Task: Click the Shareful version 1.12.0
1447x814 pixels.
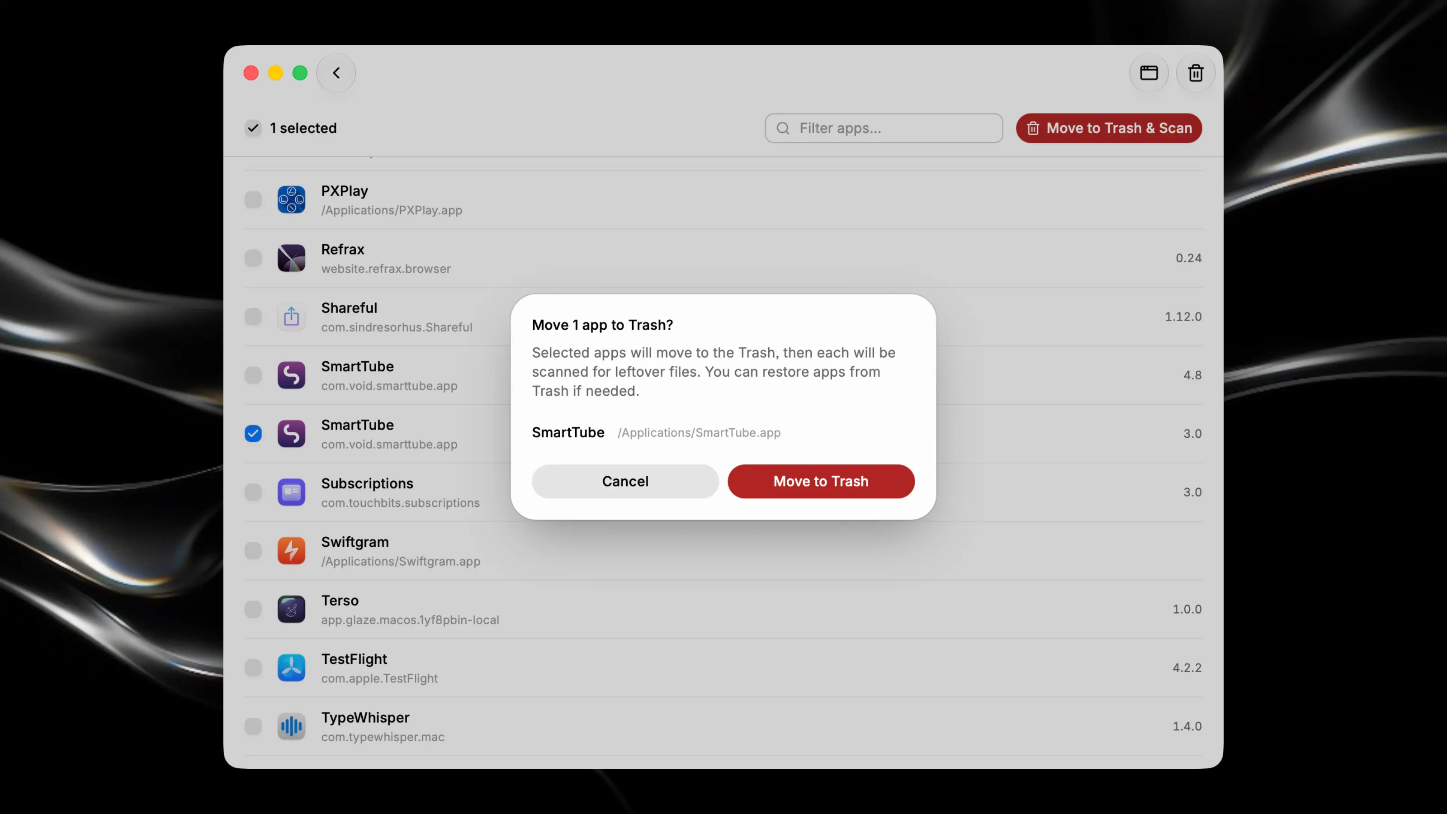Action: pos(1183,316)
